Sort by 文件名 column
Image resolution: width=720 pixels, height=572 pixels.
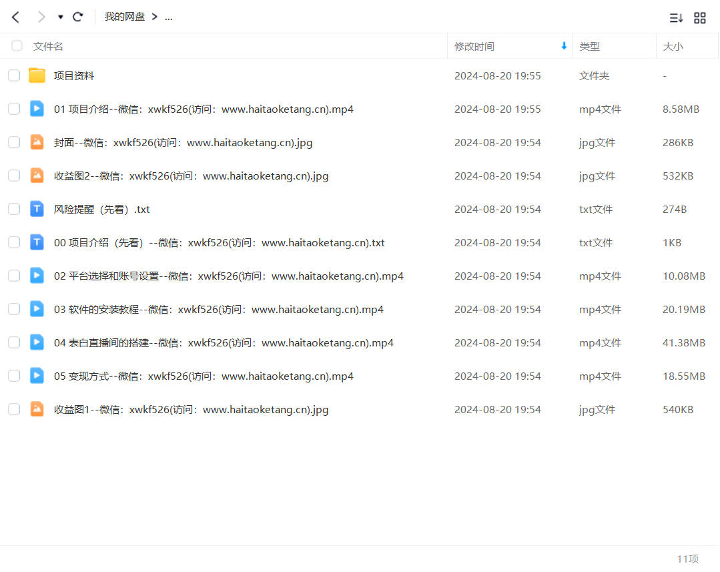pyautogui.click(x=48, y=47)
